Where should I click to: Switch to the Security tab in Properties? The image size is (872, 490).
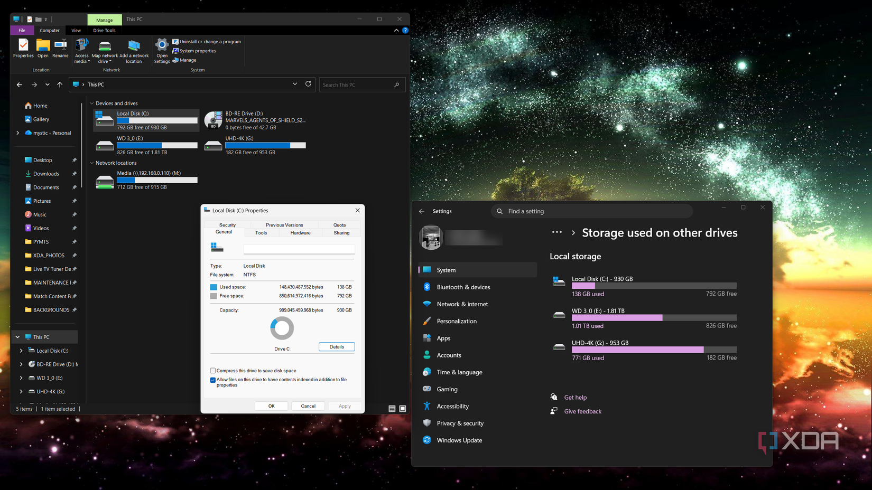(228, 225)
